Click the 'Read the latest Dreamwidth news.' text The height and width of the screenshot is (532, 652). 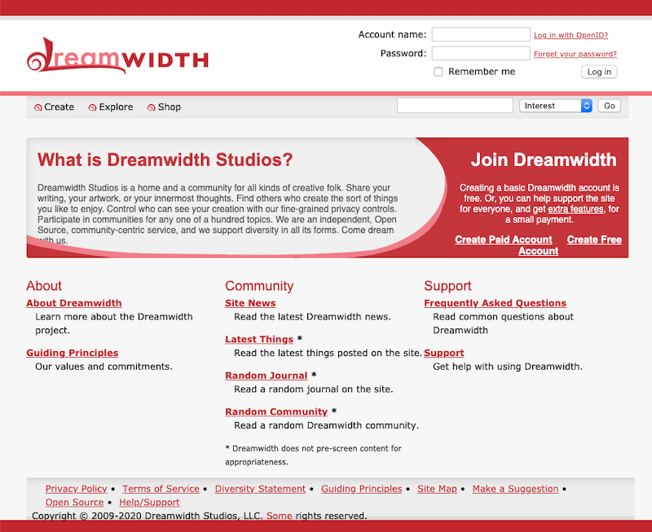pos(313,317)
